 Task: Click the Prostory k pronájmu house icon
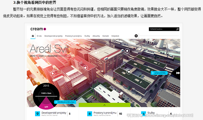(x=90, y=114)
